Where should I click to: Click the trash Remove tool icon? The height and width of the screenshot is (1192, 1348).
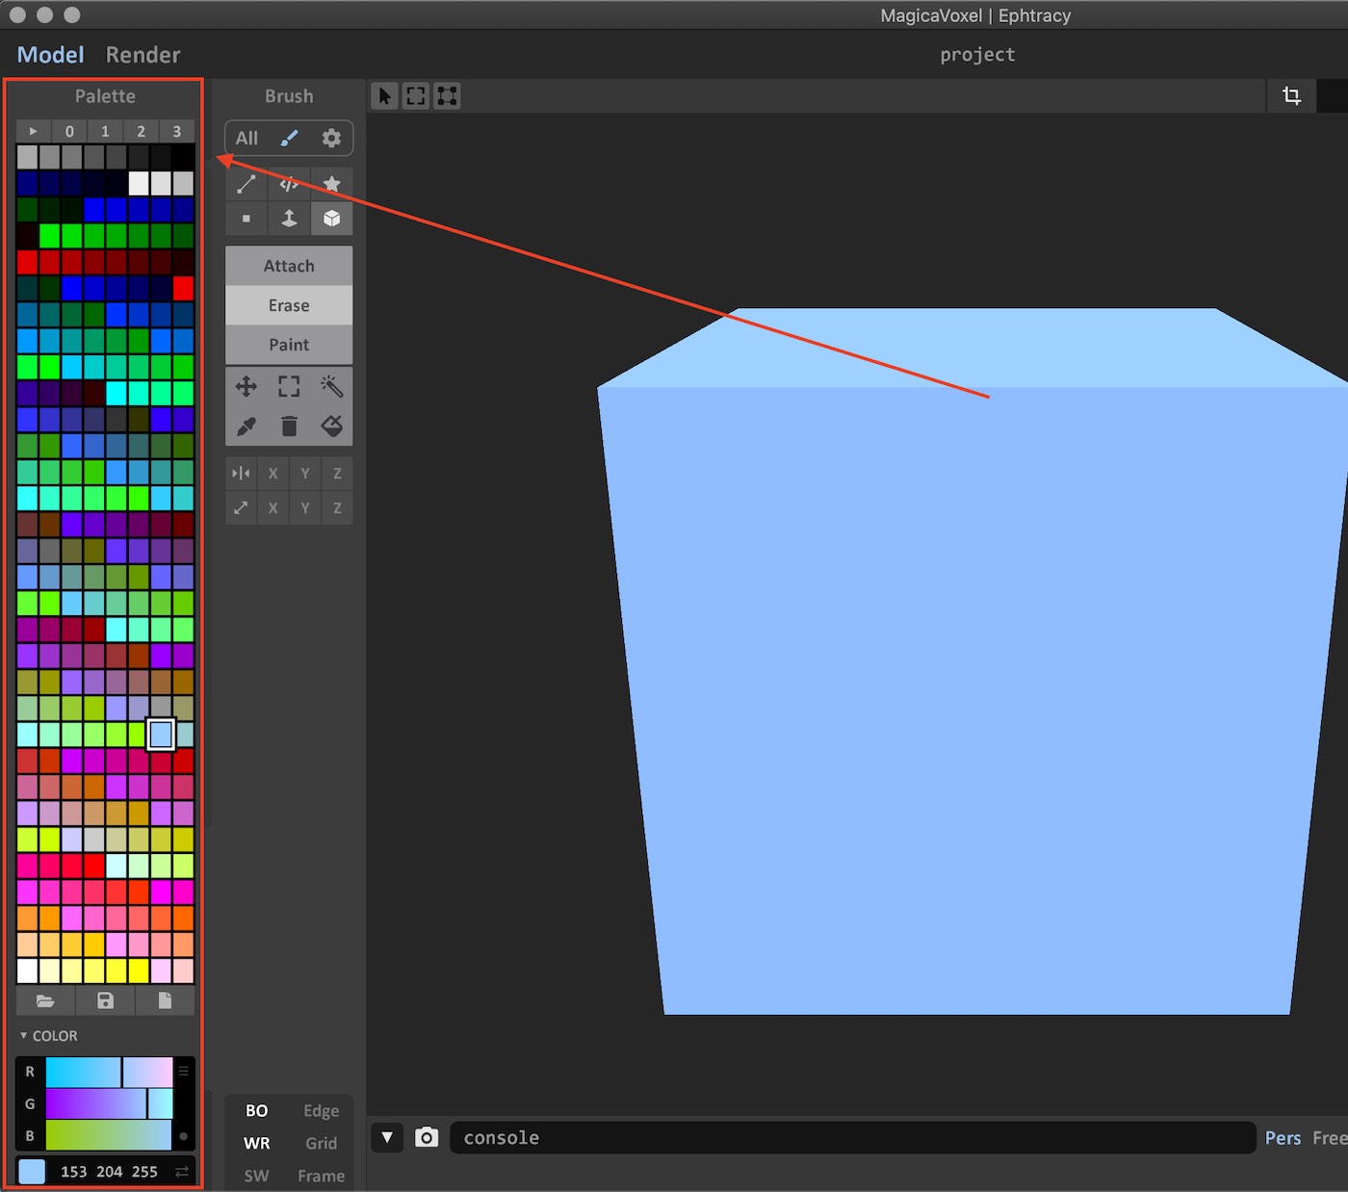coord(289,426)
